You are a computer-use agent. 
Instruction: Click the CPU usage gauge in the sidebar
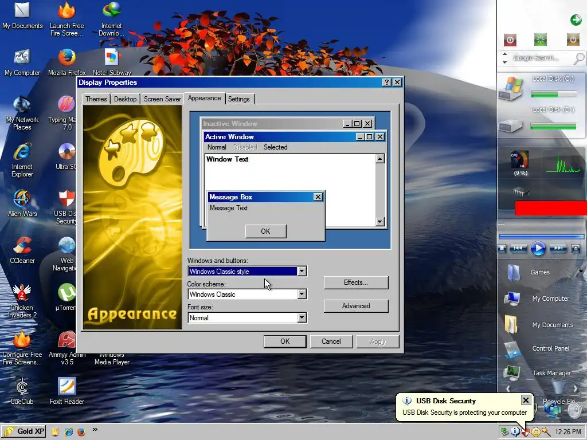[521, 159]
